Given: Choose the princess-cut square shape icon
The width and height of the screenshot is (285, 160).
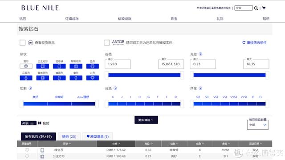Looking at the screenshot, I should [43, 66].
